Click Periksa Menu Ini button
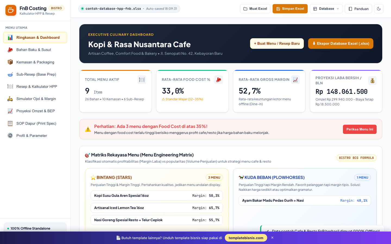The image size is (391, 244). coord(360,129)
